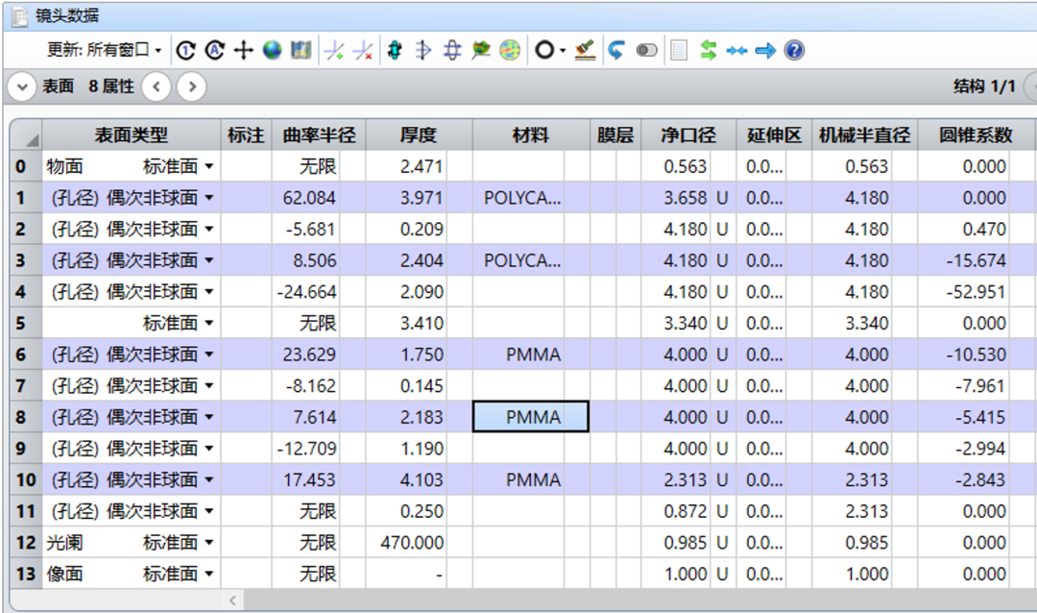Click the 镜头数据 window title document icon

pos(20,16)
